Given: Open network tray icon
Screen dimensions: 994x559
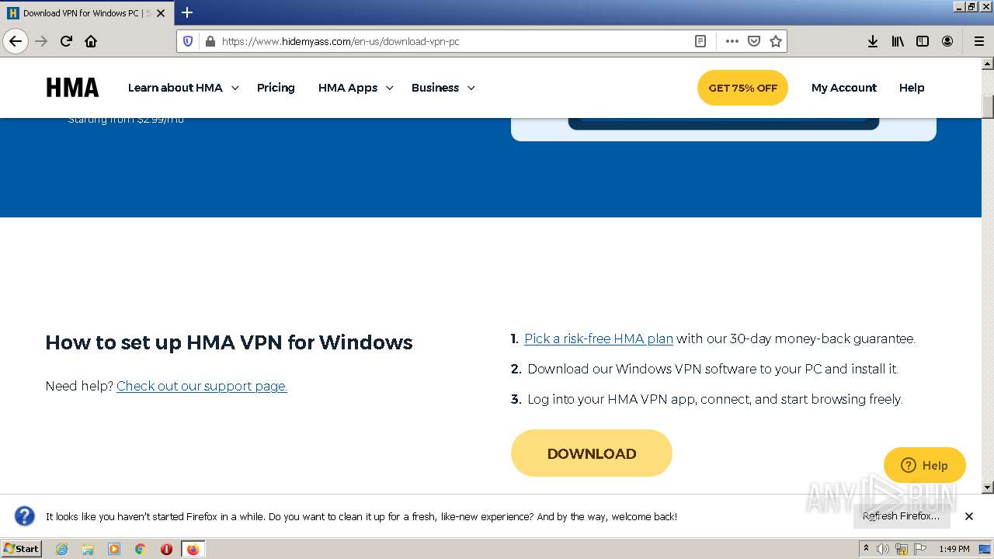Looking at the screenshot, I should [902, 549].
